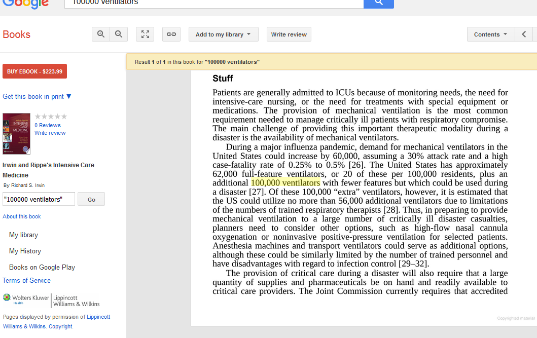Select Books on Google Play
The width and height of the screenshot is (537, 338).
tap(42, 267)
